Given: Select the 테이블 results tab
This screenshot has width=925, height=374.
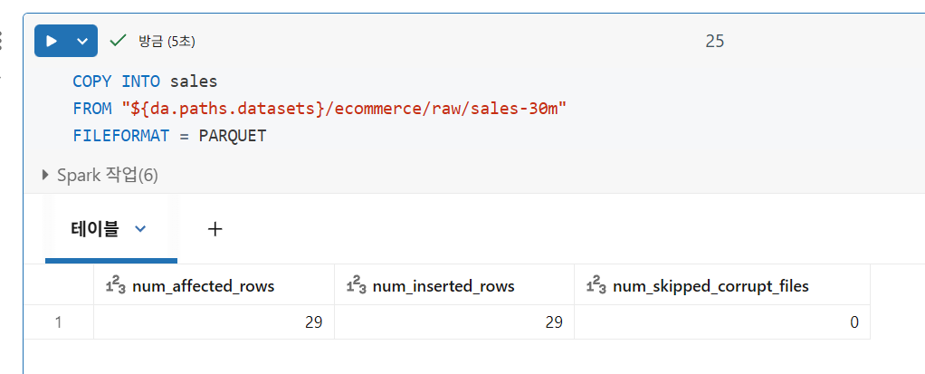Looking at the screenshot, I should point(95,229).
